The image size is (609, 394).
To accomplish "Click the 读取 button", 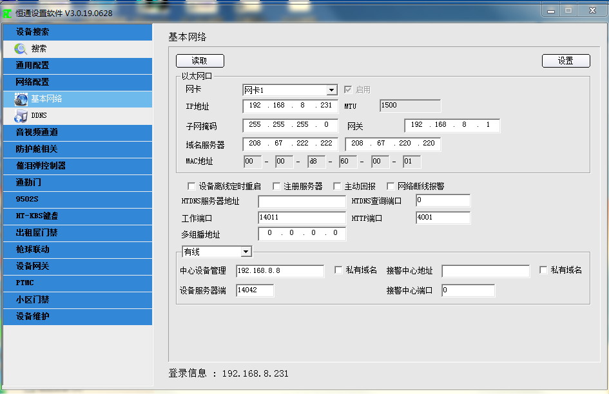I will point(200,61).
